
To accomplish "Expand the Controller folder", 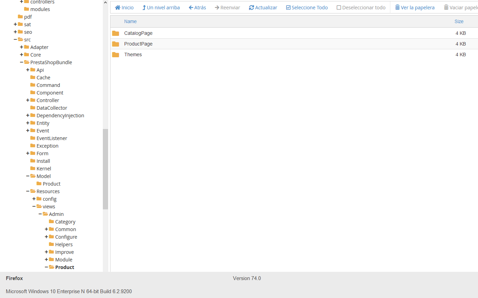I will 28,100.
